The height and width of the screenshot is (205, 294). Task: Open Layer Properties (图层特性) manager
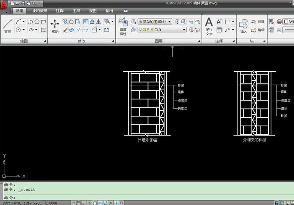pos(123,26)
